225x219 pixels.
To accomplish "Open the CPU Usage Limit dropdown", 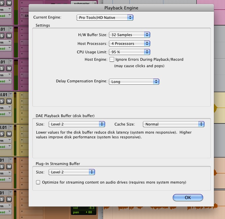I will 129,52.
